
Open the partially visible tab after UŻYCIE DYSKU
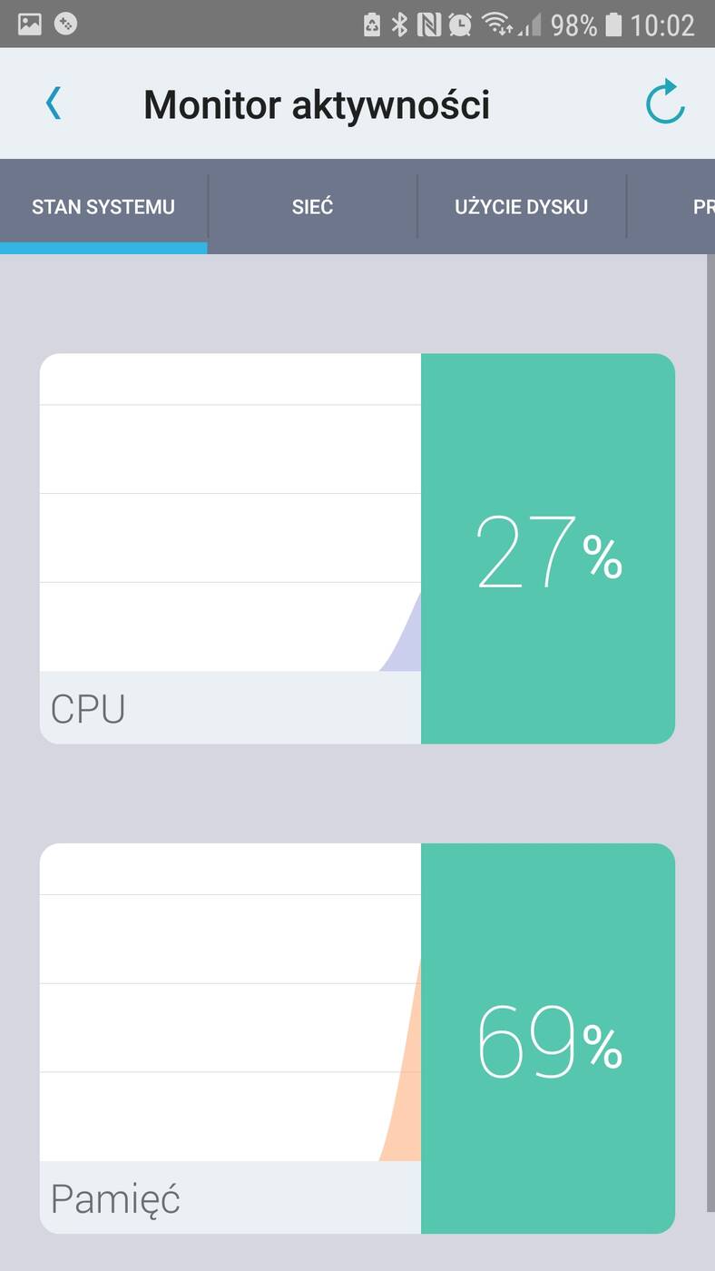click(x=700, y=207)
